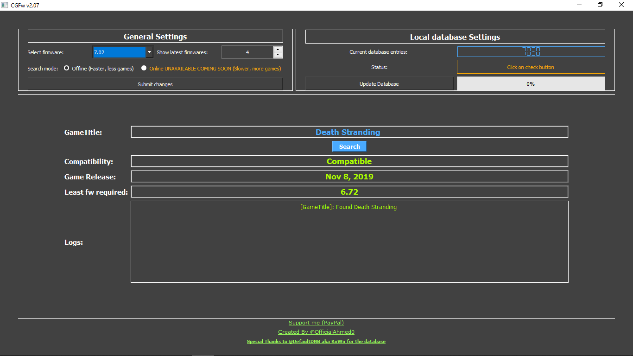Click the Show latest firmwares number field
This screenshot has height=356, width=633.
point(247,52)
